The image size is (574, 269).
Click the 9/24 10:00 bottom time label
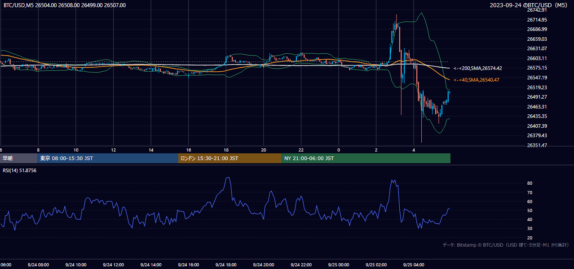(x=75, y=265)
